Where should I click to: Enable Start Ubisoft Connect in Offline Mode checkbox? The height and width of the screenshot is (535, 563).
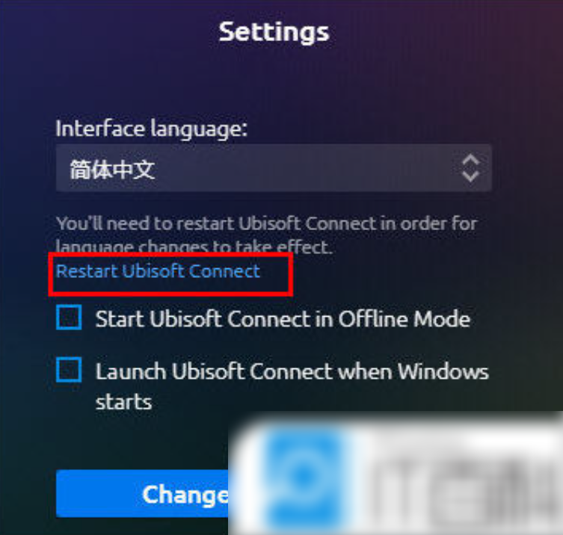pos(69,318)
